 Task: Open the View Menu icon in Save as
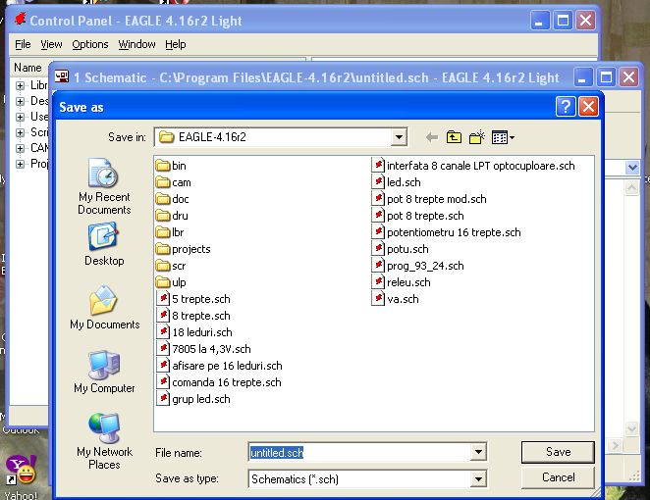(503, 137)
